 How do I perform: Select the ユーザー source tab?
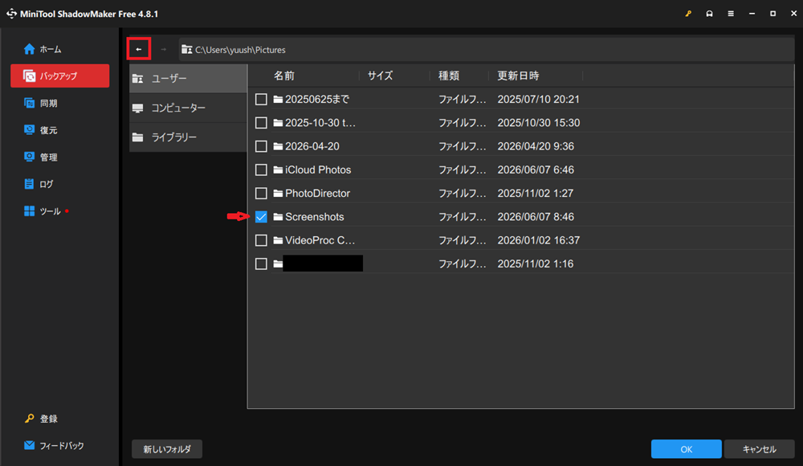coord(188,79)
